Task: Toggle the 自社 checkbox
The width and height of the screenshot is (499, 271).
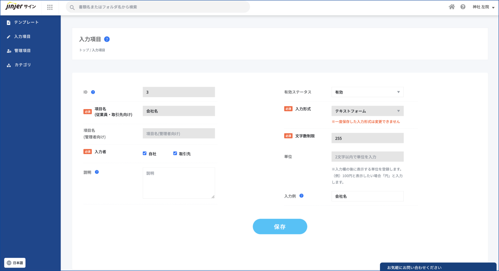Action: pos(145,153)
